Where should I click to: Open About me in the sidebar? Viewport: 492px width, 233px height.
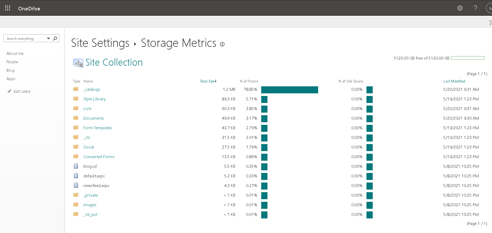(x=15, y=54)
